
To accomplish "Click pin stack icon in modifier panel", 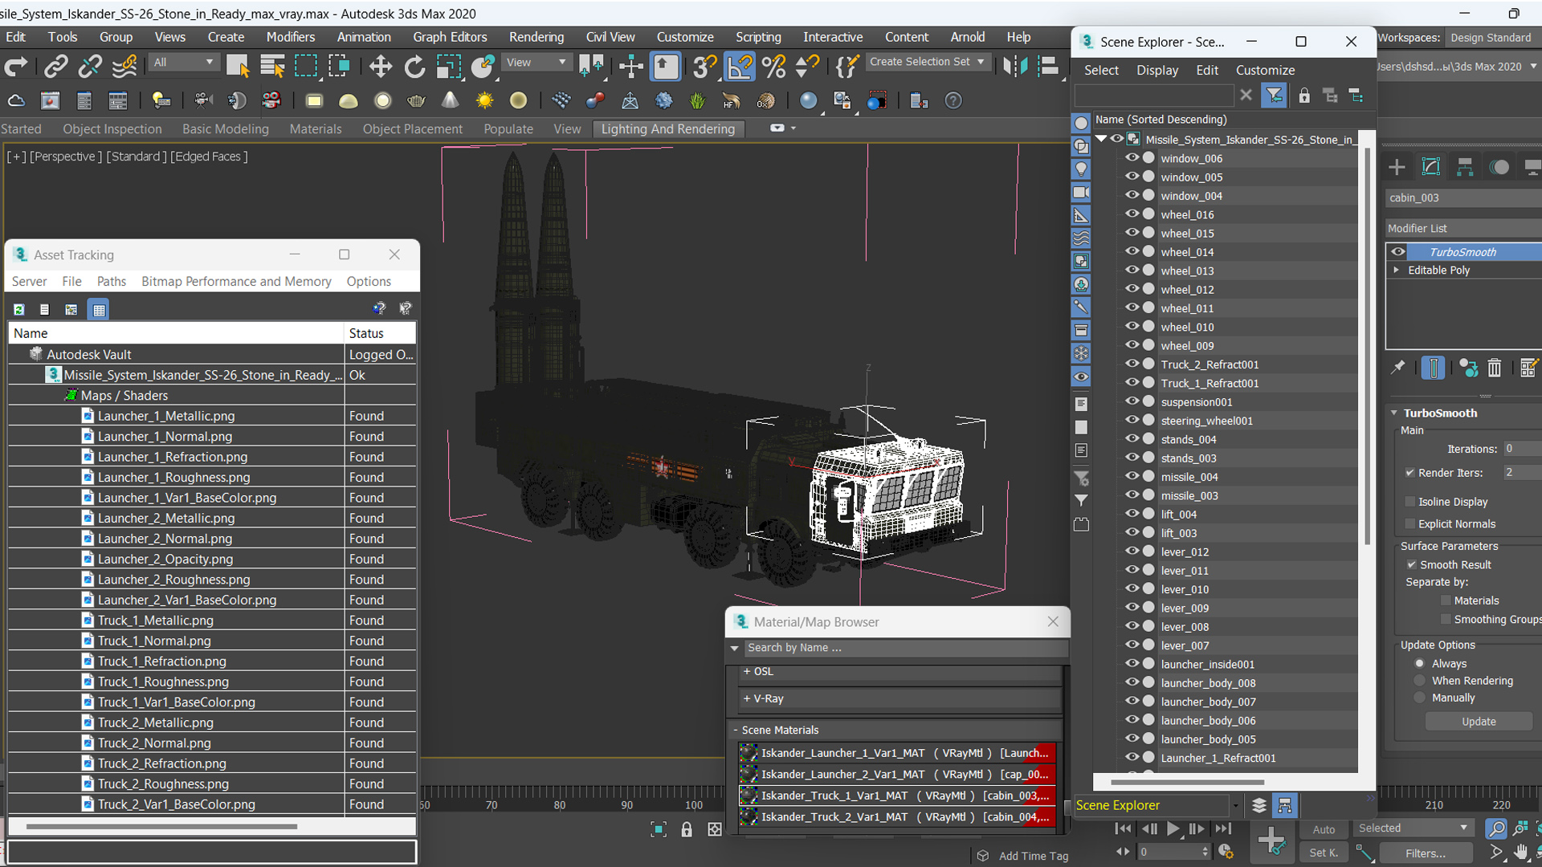I will pyautogui.click(x=1398, y=368).
